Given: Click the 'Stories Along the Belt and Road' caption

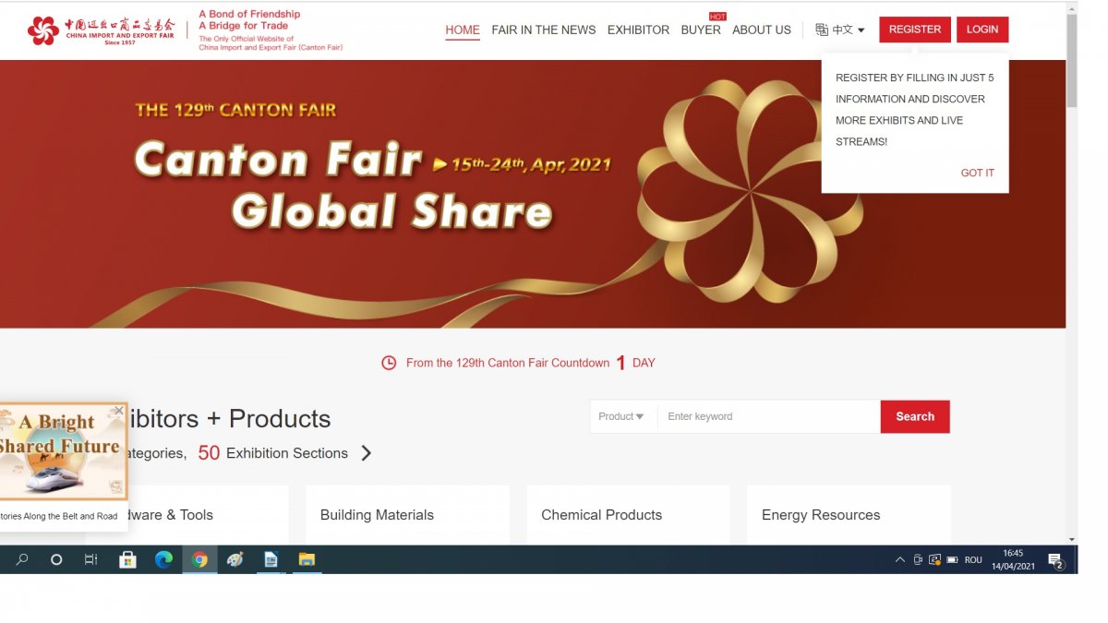Looking at the screenshot, I should [x=59, y=516].
